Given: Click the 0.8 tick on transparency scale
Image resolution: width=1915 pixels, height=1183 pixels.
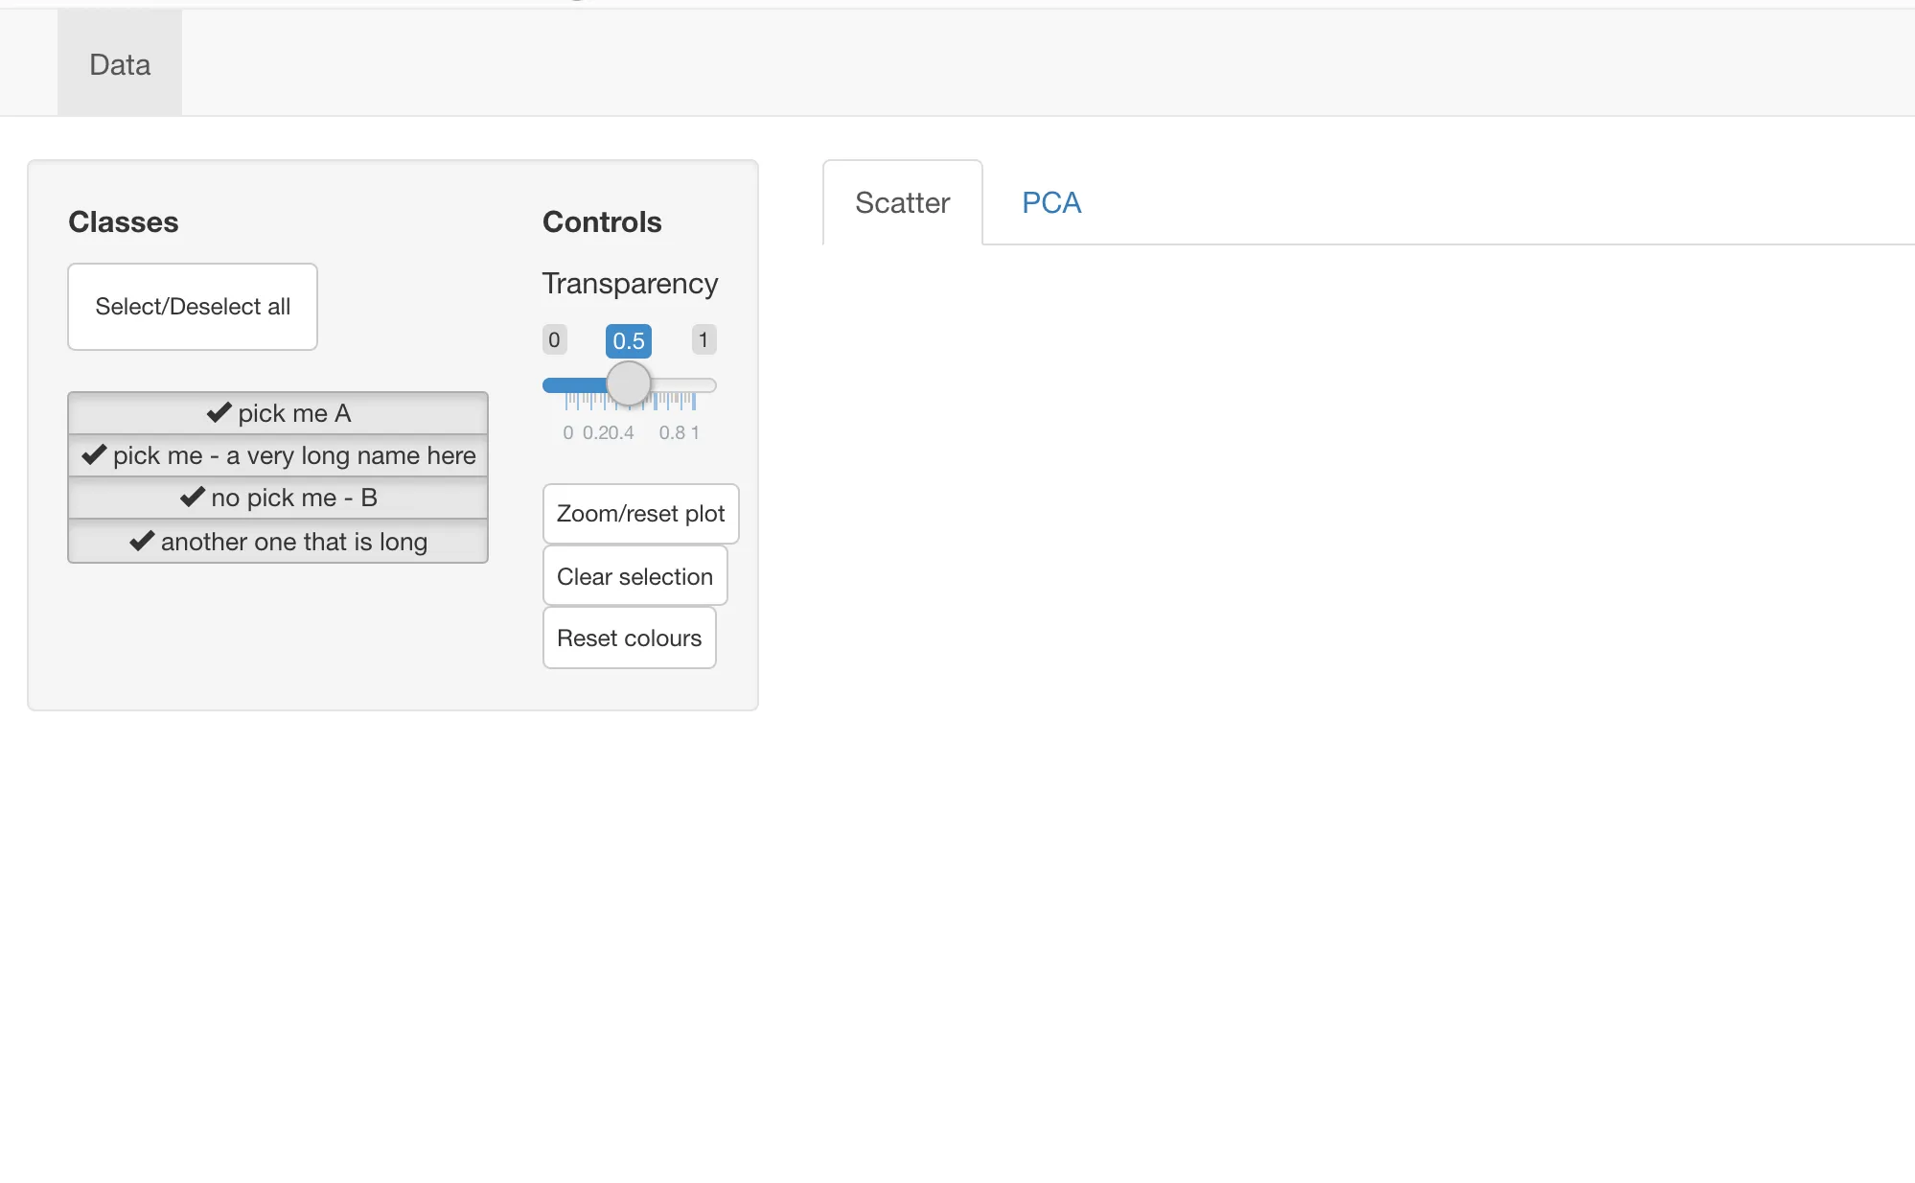Looking at the screenshot, I should 672,432.
